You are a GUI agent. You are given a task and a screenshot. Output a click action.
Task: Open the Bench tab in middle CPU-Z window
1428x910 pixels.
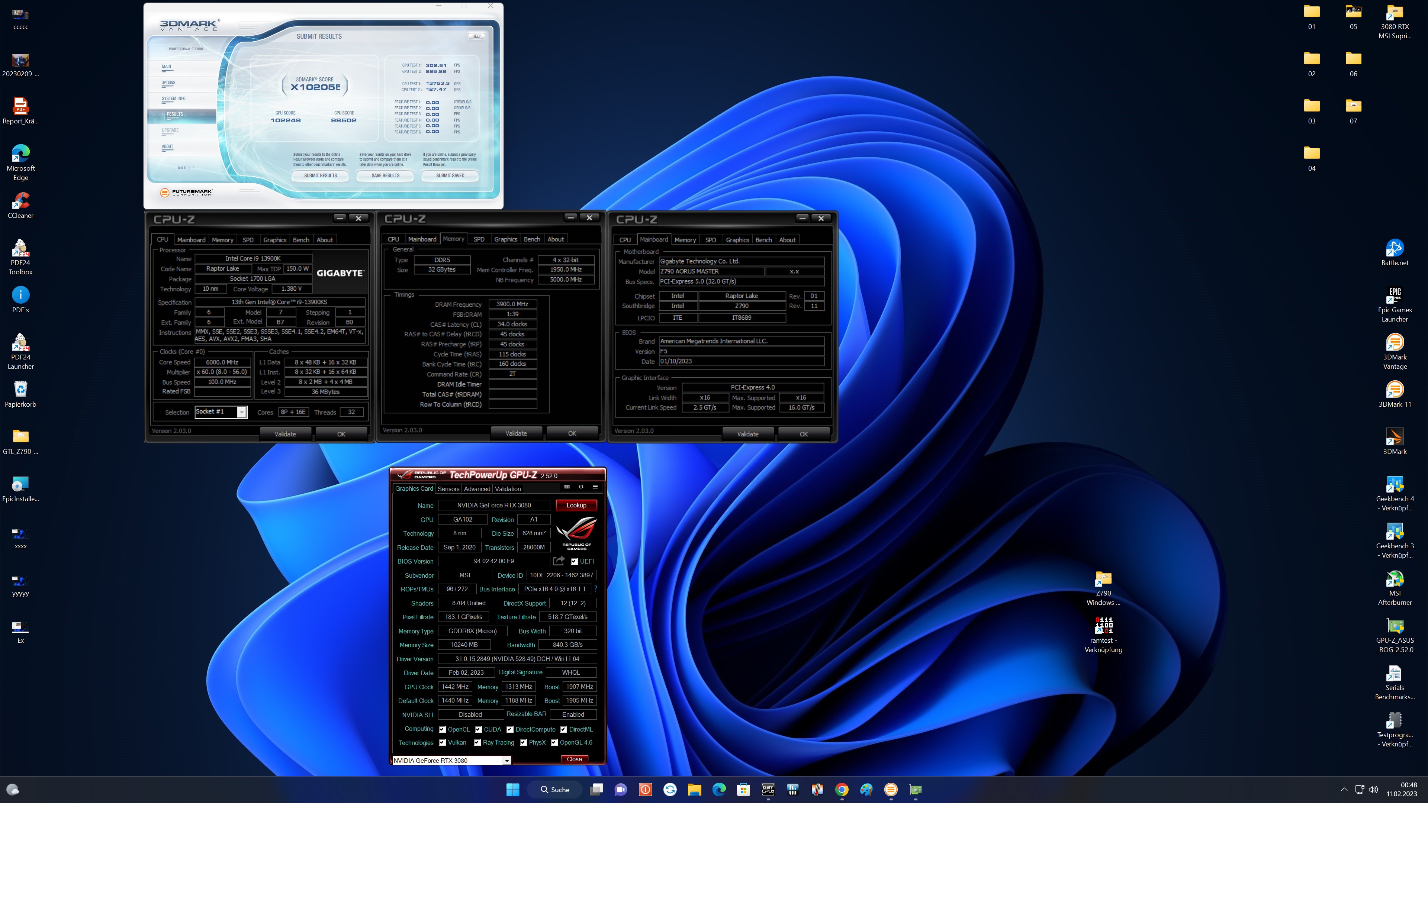[x=532, y=239]
